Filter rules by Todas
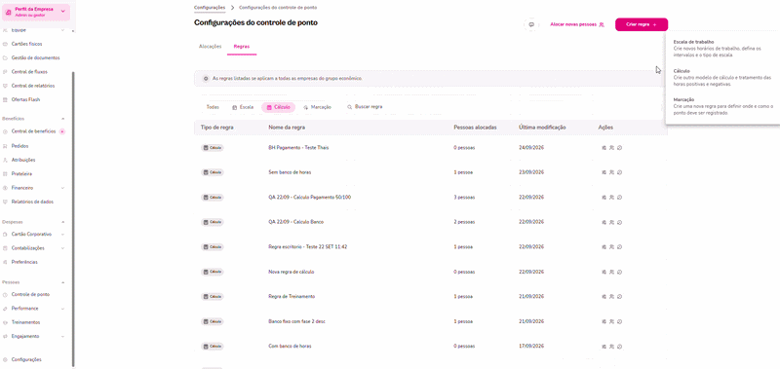 213,107
